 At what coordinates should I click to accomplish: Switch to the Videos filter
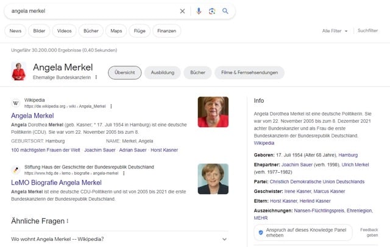tap(64, 31)
